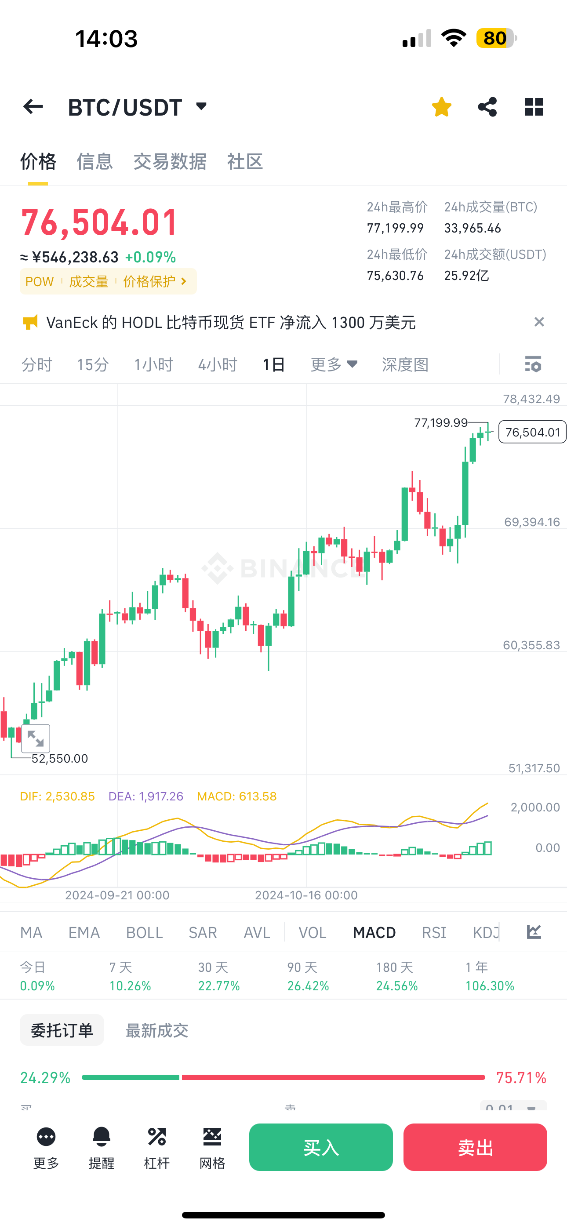Open chart settings icon
The image size is (567, 1229).
coord(533,364)
